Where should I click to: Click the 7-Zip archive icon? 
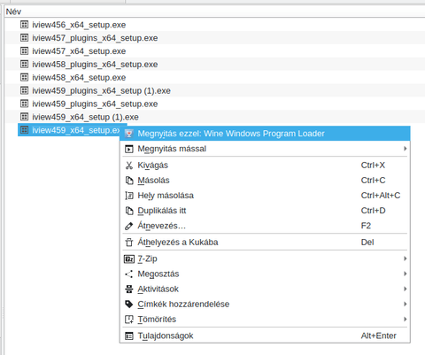[129, 259]
